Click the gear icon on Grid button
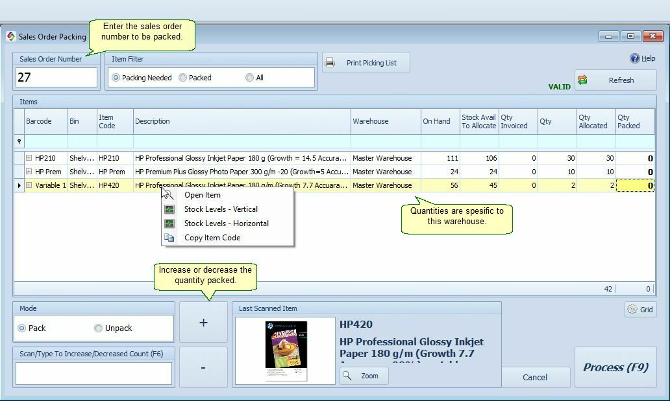The image size is (670, 401). [632, 309]
